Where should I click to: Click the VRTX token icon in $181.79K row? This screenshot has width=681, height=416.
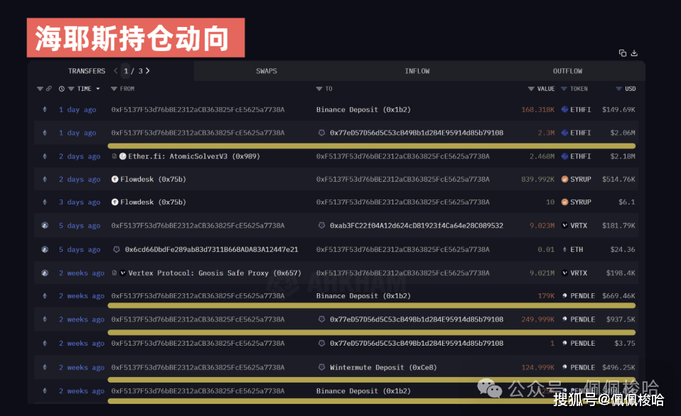[x=564, y=226]
